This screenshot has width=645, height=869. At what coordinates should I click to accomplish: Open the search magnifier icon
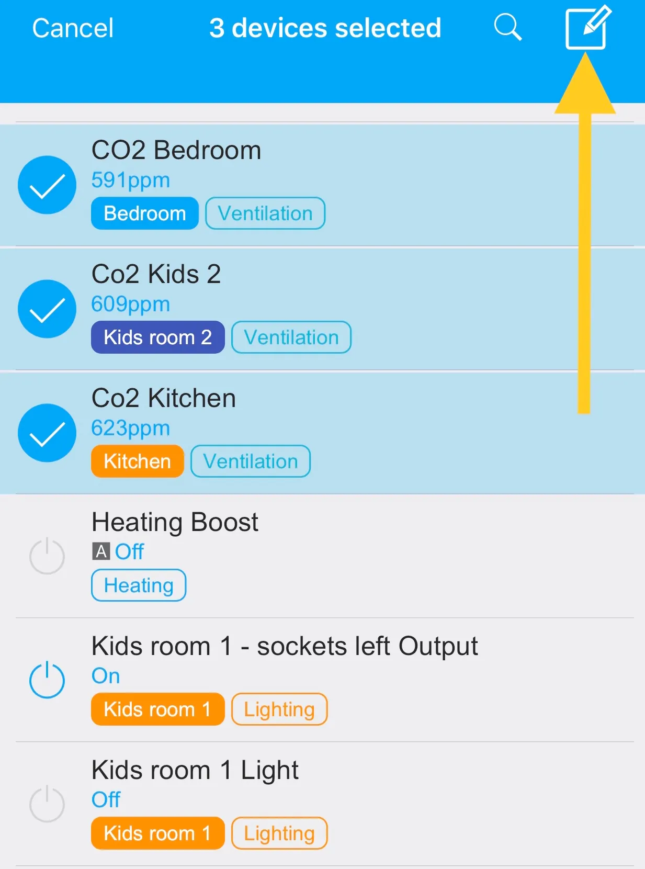507,27
